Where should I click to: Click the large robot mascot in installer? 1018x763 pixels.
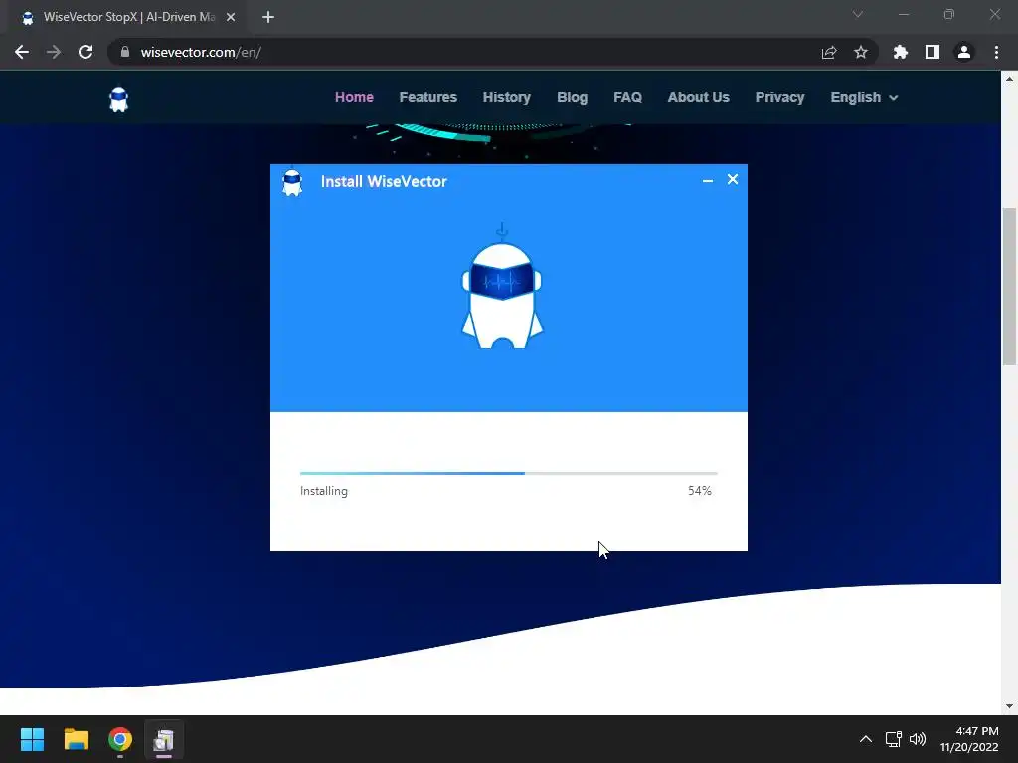[502, 286]
